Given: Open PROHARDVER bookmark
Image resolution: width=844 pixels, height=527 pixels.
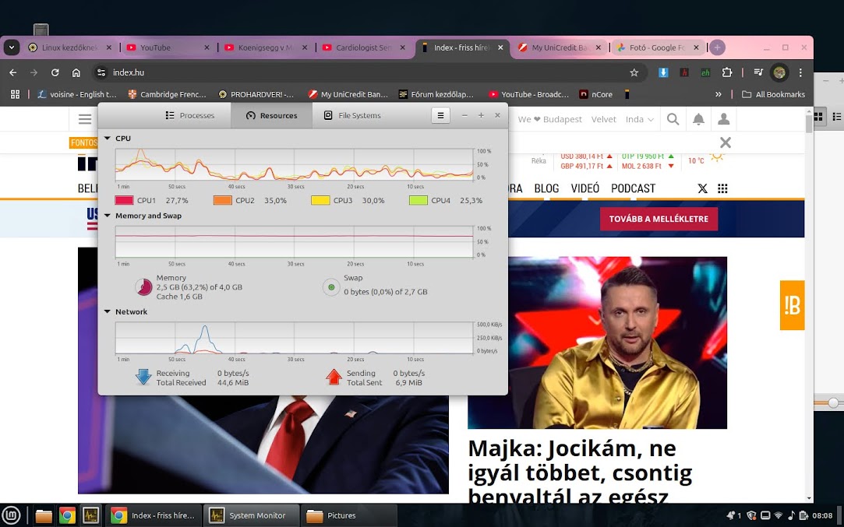Looking at the screenshot, I should (x=256, y=94).
